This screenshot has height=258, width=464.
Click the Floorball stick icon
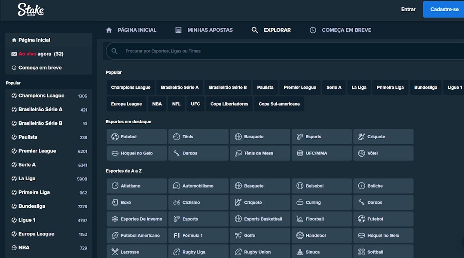tap(300, 219)
